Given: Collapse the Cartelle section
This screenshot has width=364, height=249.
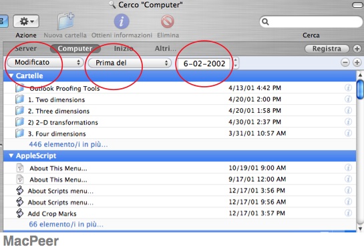Looking at the screenshot, I should tap(11, 75).
